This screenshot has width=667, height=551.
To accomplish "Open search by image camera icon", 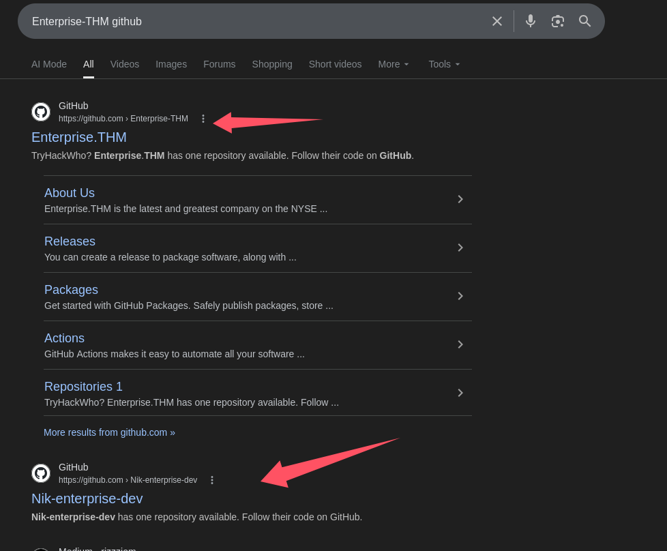I will (x=557, y=21).
